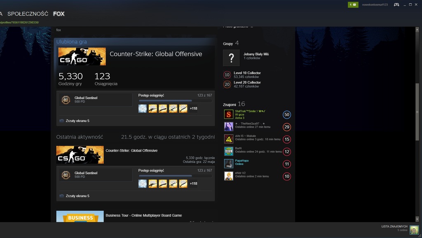
Task: Click +118 more achievements under Ostatnia aktywność
Action: [194, 183]
